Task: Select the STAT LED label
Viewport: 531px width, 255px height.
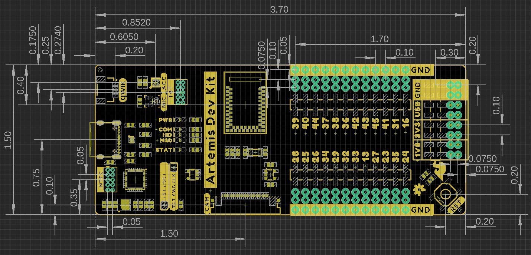Action: pyautogui.click(x=163, y=150)
